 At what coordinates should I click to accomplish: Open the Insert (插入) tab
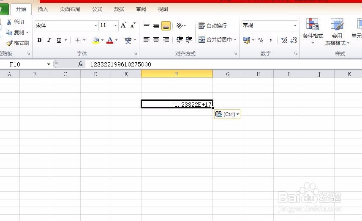click(x=43, y=9)
